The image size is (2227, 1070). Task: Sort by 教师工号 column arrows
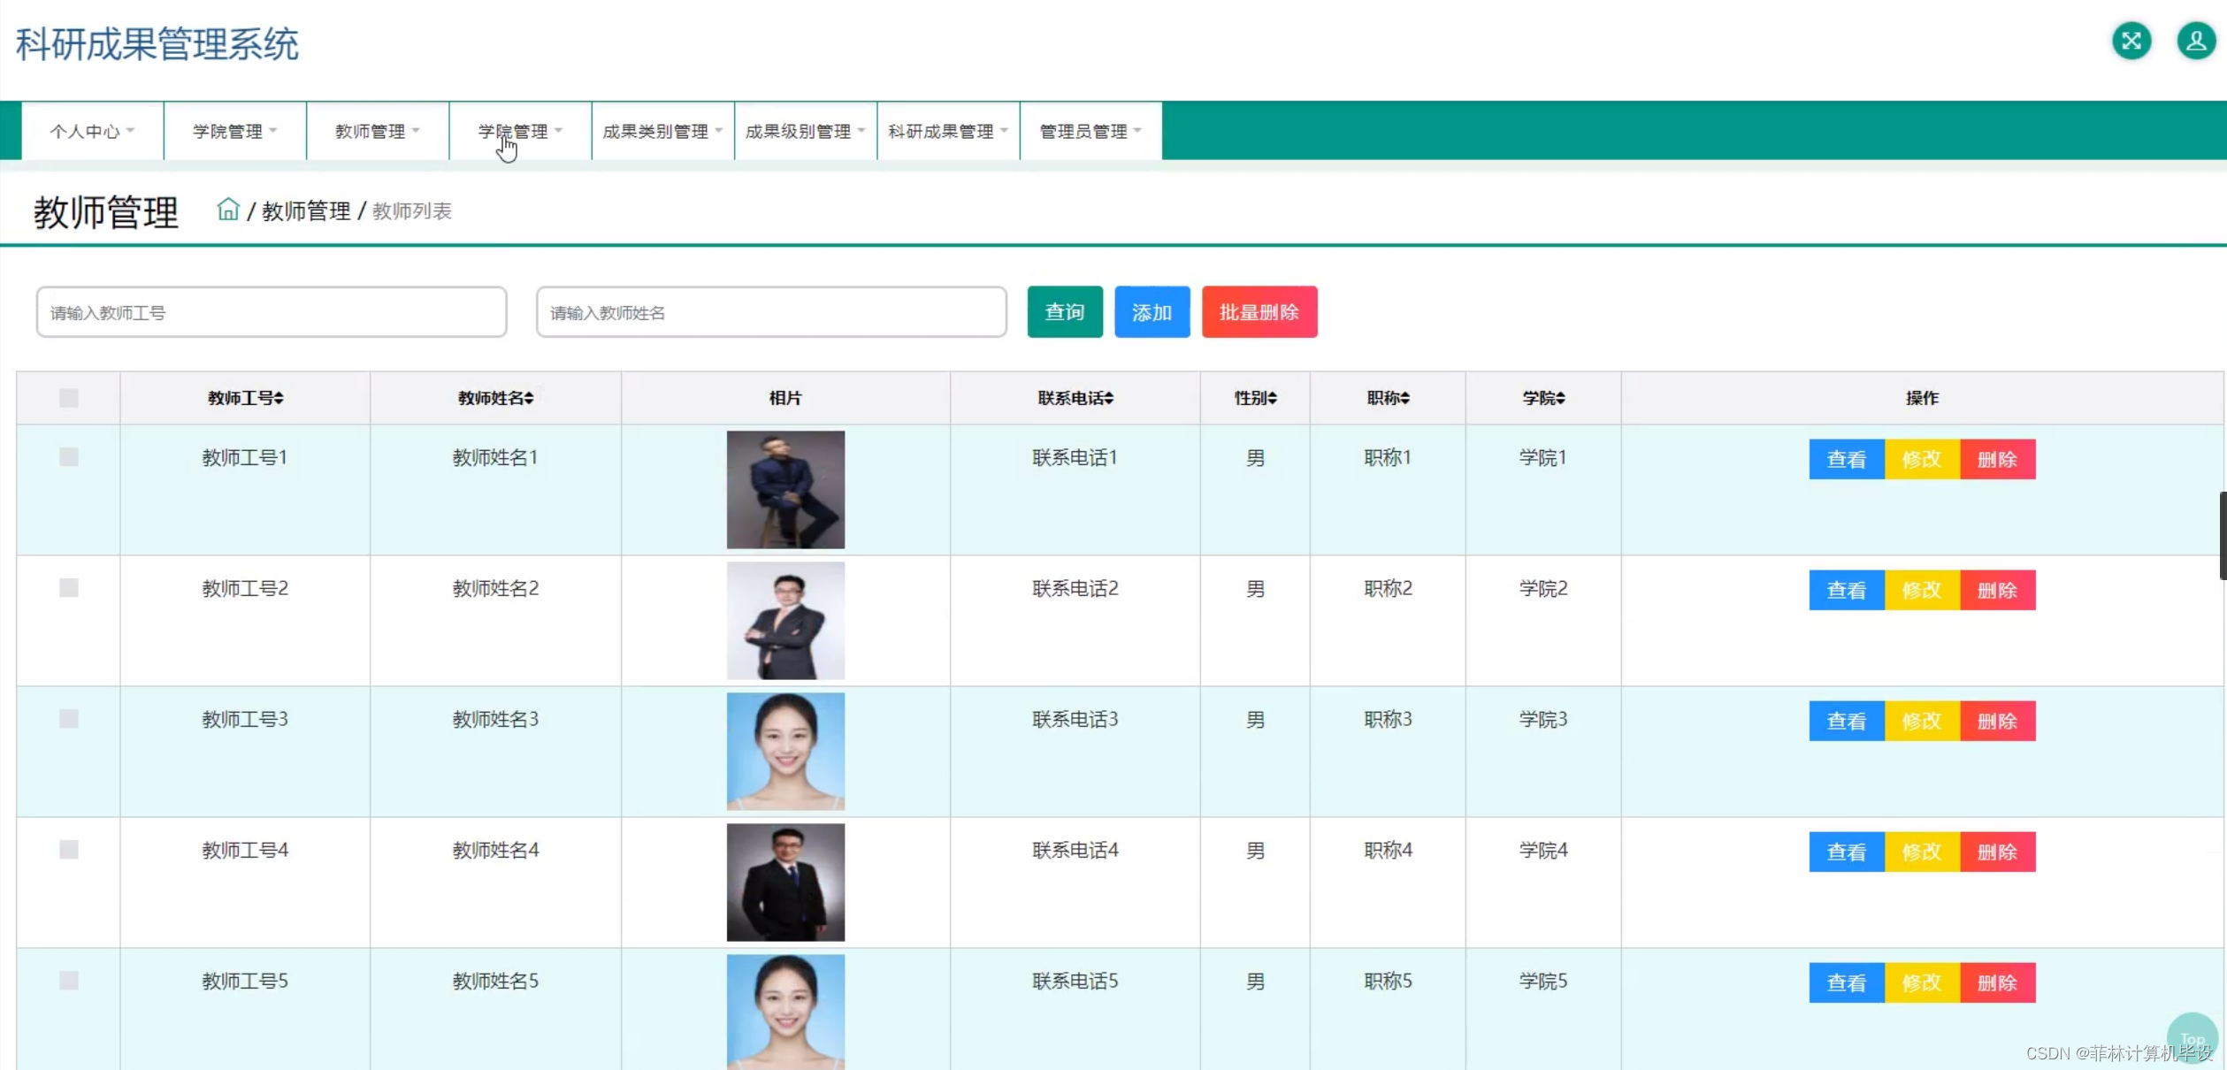[x=279, y=399]
